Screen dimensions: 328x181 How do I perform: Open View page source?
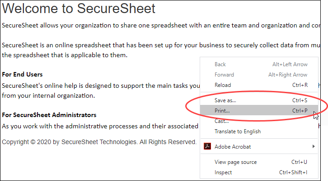[x=235, y=162]
